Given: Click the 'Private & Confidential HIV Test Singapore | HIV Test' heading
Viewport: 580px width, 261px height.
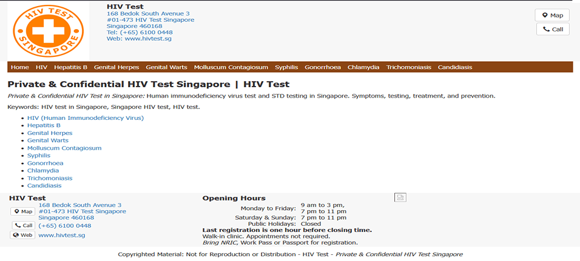Looking at the screenshot, I should (148, 84).
